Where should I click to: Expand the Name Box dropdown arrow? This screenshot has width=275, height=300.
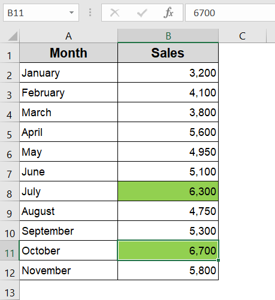click(x=71, y=13)
